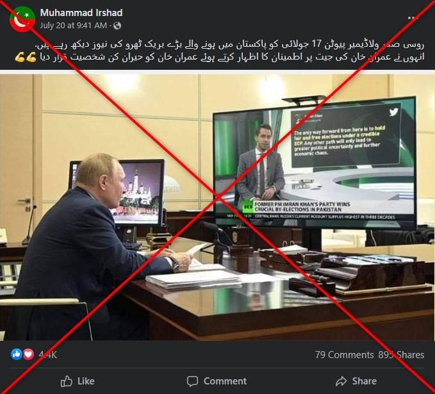This screenshot has width=435, height=394.
Task: Click the flexed biceps emoji in caption
Action: [26, 58]
